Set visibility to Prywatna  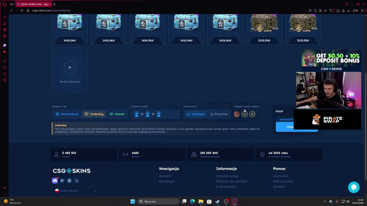pyautogui.click(x=219, y=114)
